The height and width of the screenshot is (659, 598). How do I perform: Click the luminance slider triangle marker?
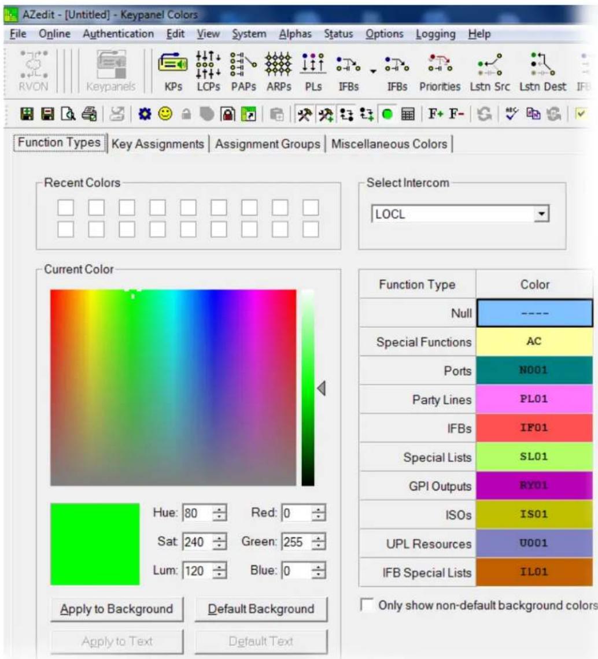click(x=322, y=388)
